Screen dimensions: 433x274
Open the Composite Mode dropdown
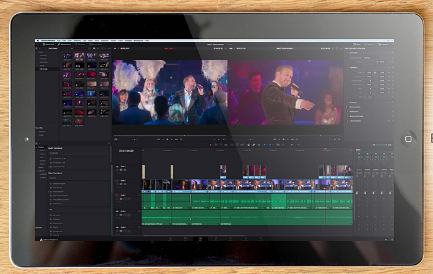371,58
